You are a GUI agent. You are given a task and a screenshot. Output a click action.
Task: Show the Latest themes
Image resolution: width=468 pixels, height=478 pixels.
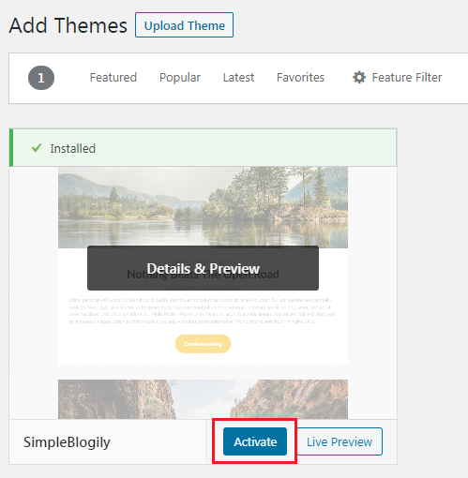click(238, 78)
